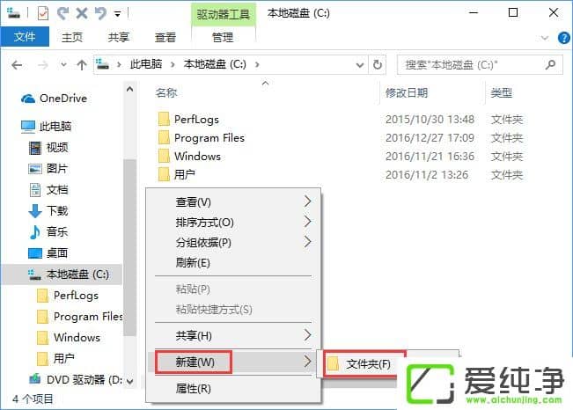Sort by 修改日期 column header
Screen dimensions: 573x410
coord(407,92)
